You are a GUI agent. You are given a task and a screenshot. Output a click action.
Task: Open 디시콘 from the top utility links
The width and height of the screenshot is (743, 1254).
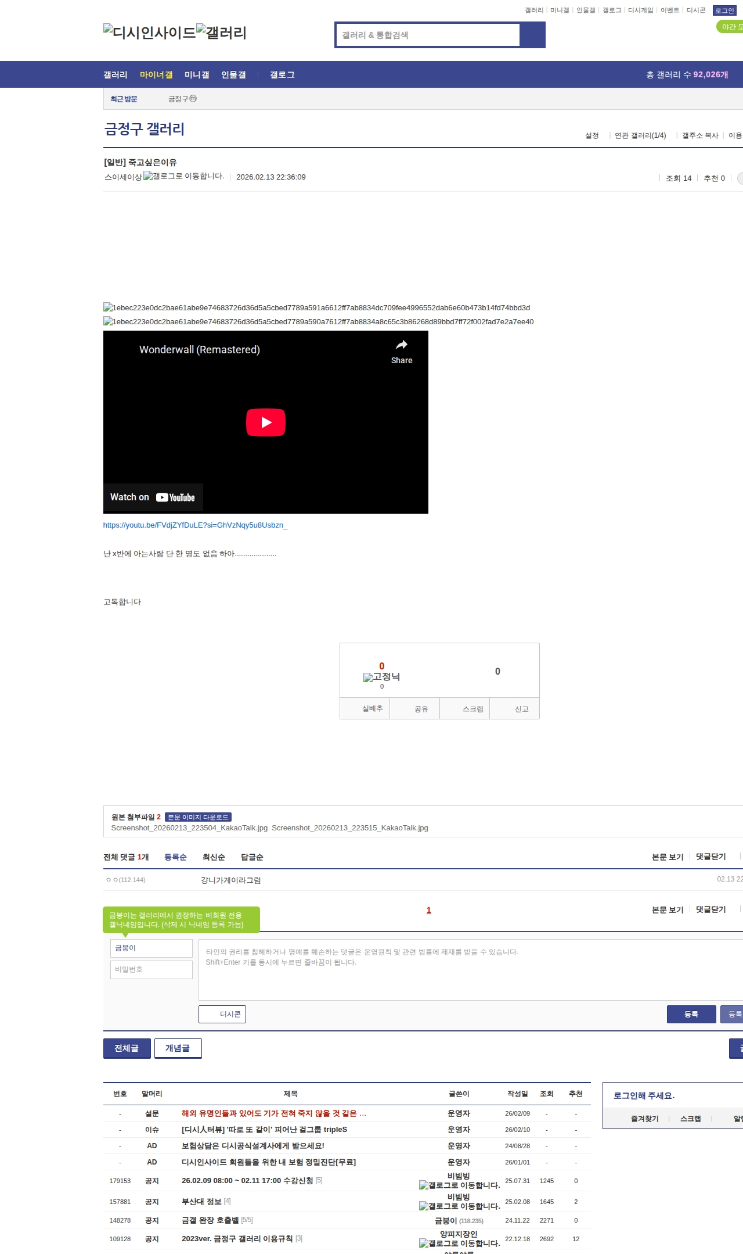[x=696, y=10]
